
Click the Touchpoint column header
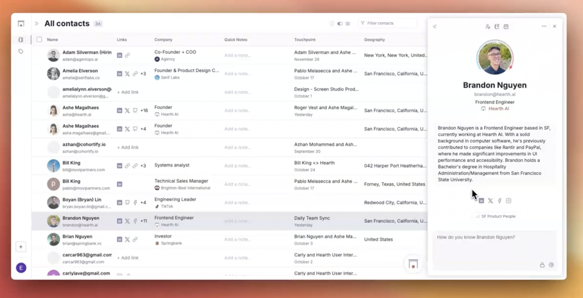(x=305, y=40)
